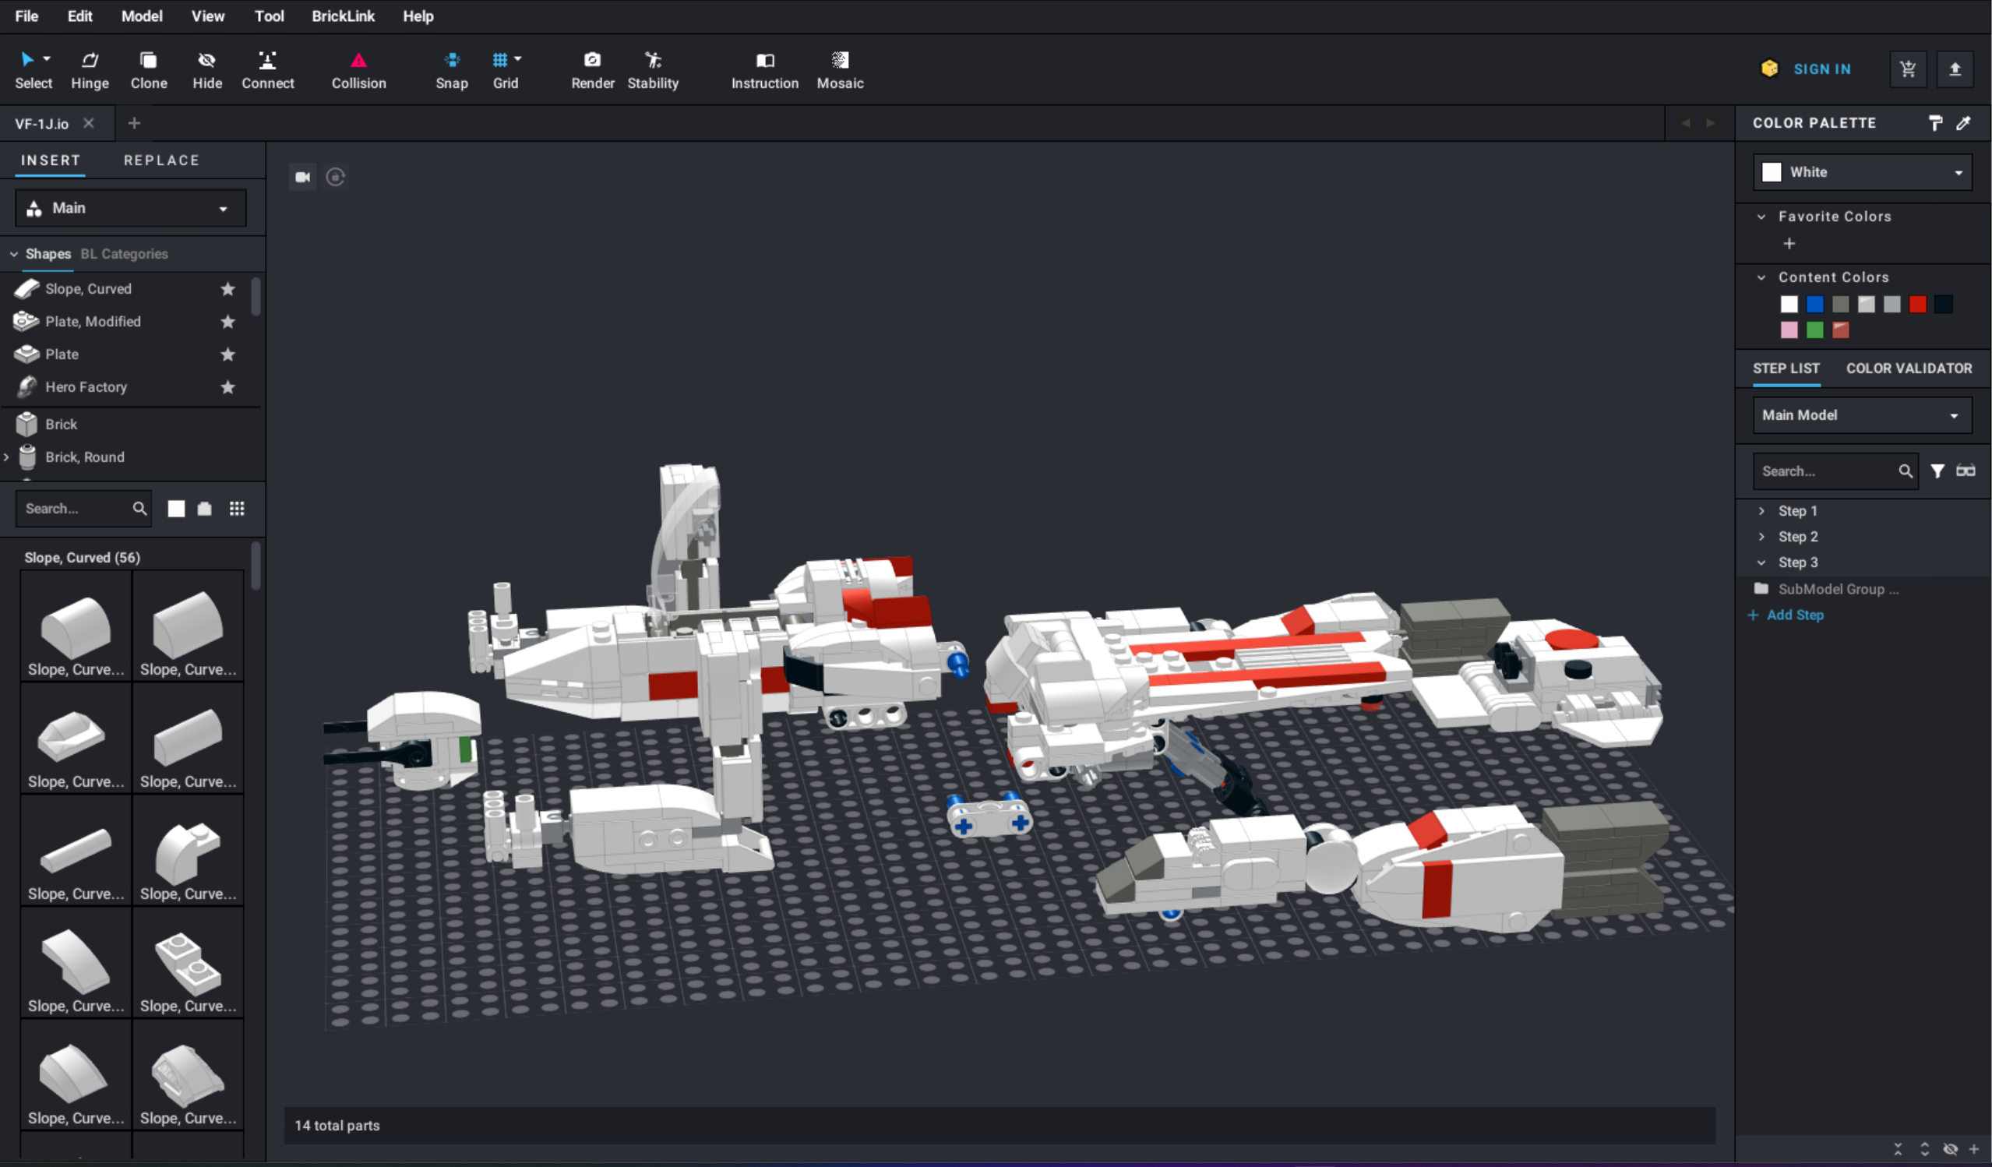1992x1167 pixels.
Task: Toggle Snap mode
Action: [451, 69]
